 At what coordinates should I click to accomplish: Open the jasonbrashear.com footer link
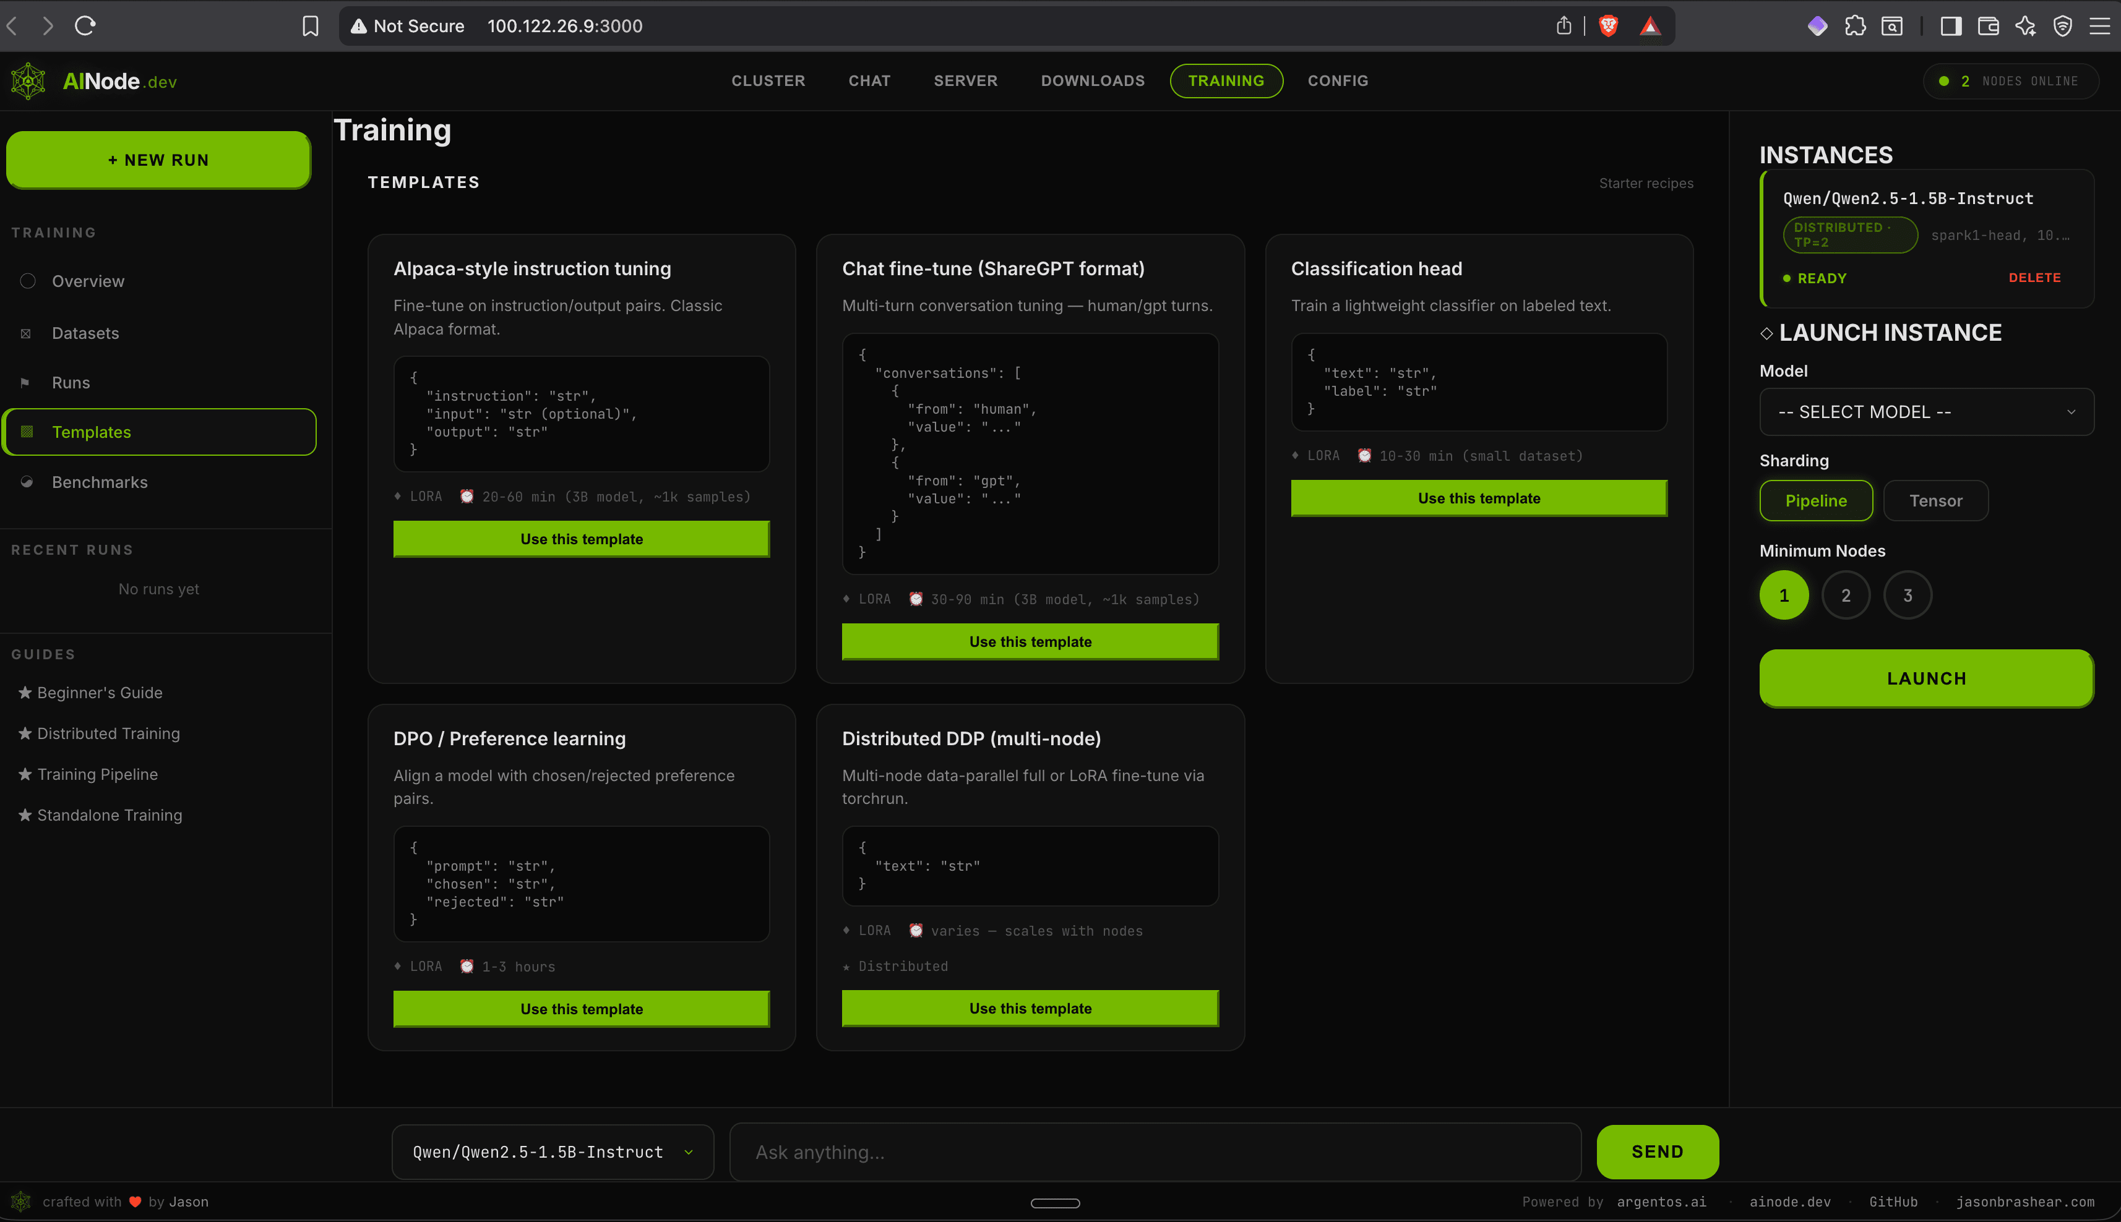pos(2024,1202)
